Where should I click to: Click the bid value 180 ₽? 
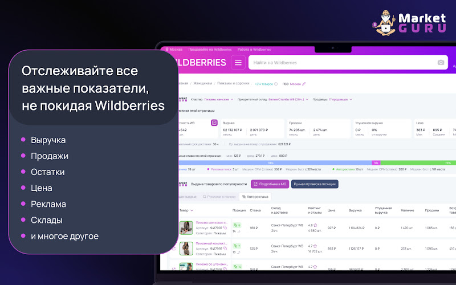pyautogui.click(x=254, y=228)
